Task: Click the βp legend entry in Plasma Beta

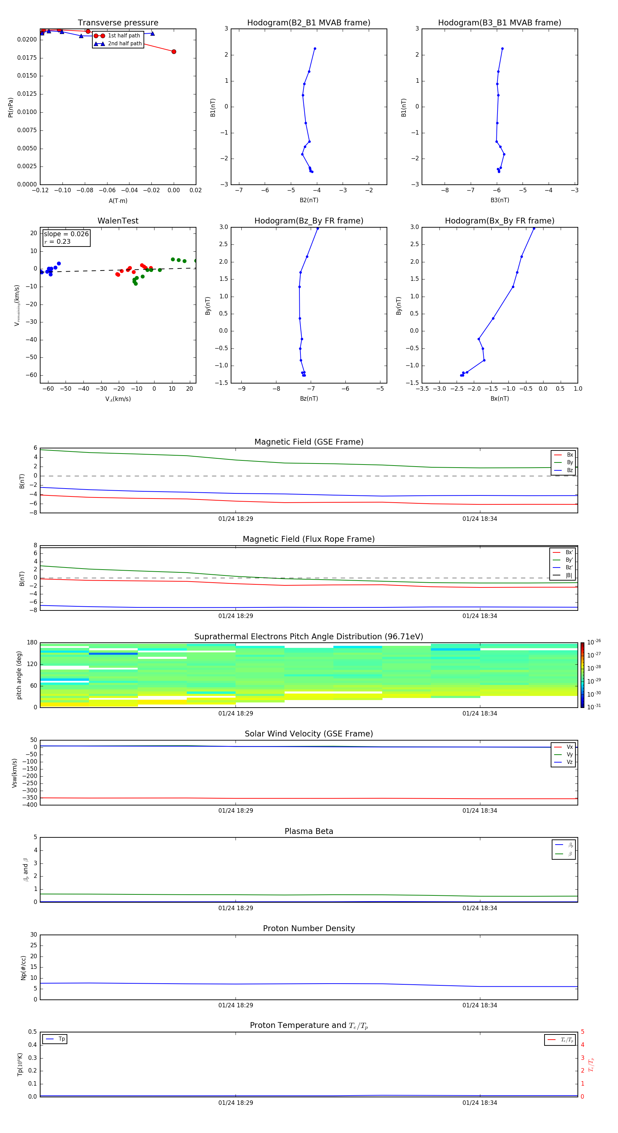Action: coord(564,845)
